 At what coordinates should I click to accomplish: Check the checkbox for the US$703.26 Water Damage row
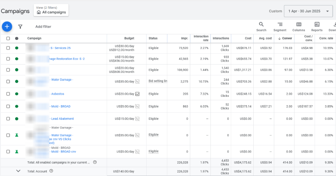(8, 81)
